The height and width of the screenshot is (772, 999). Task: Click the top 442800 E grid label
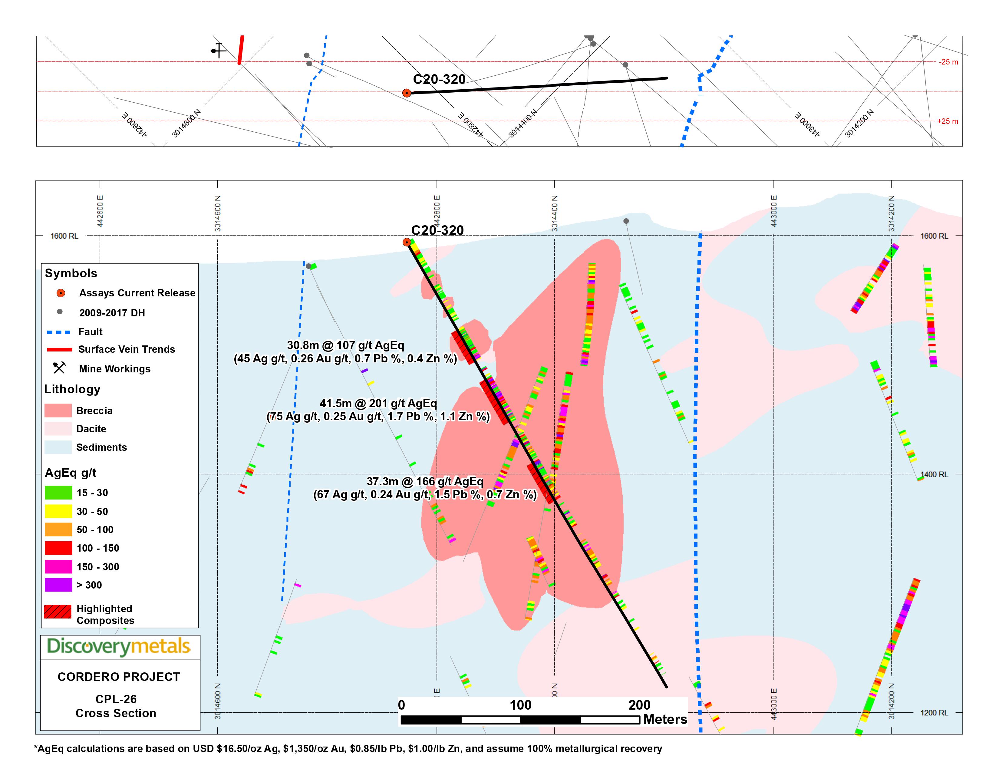(x=437, y=211)
